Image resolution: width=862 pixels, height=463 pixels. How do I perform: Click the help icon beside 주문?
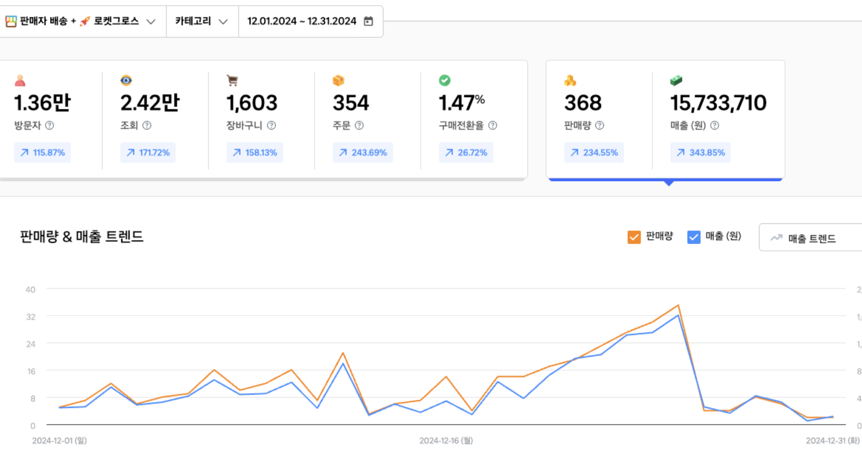click(x=359, y=125)
